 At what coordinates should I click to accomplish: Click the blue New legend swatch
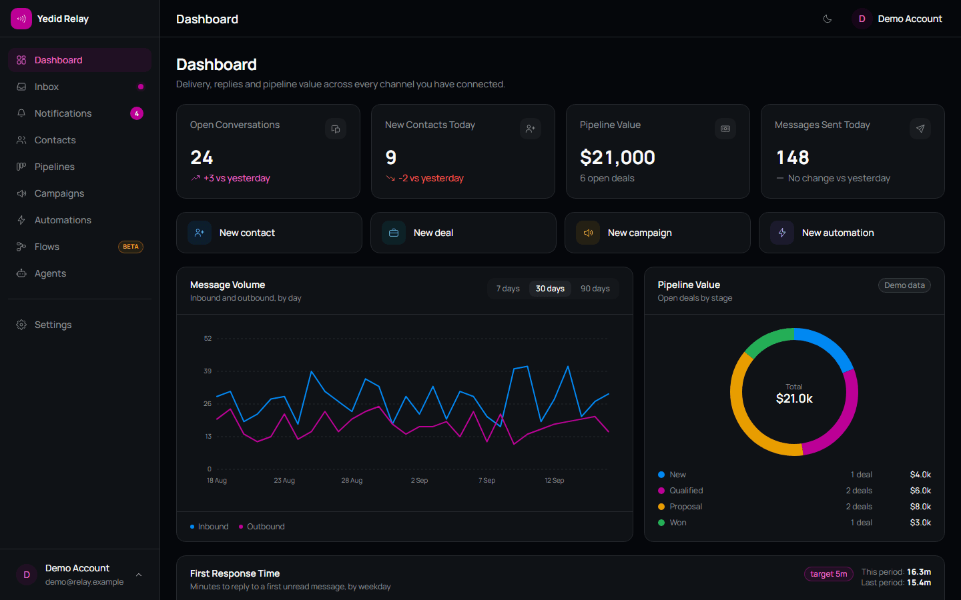[661, 475]
